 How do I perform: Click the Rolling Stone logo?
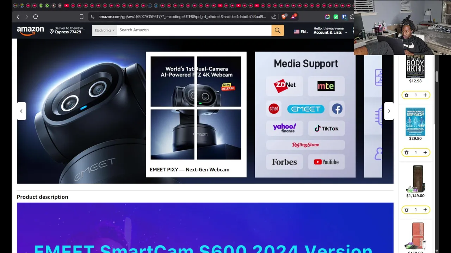coord(305,145)
